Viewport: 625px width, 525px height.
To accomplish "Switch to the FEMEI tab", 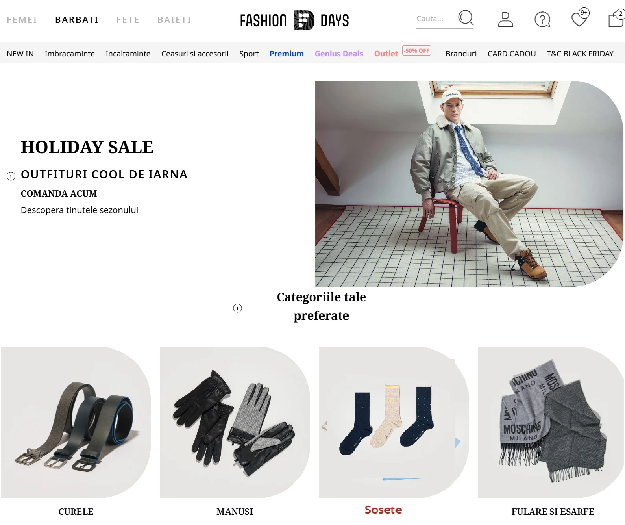I will point(22,20).
